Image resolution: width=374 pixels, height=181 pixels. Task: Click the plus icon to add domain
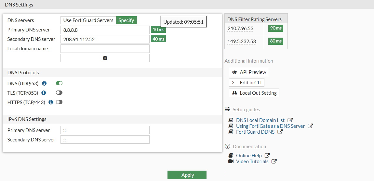point(105,58)
